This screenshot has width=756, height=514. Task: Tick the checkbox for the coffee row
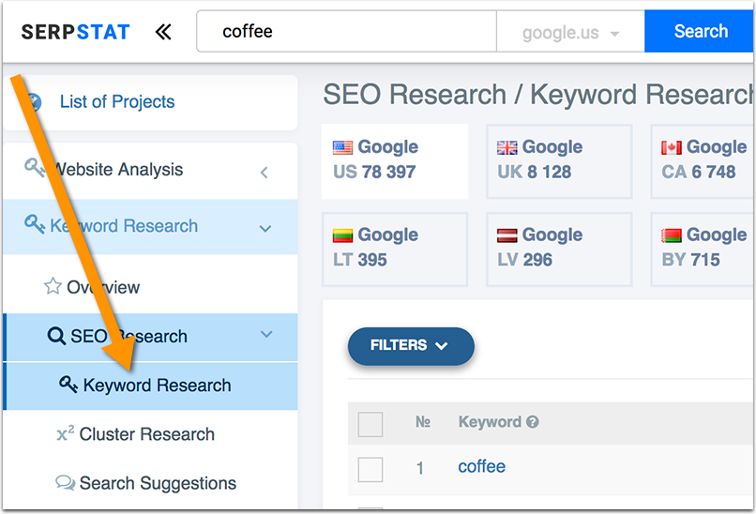click(x=370, y=468)
